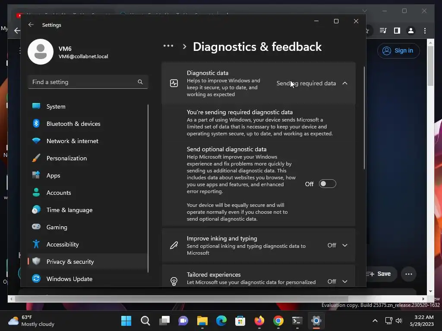442x331 pixels.
Task: Click volume speaker tray icon
Action: pos(398,321)
